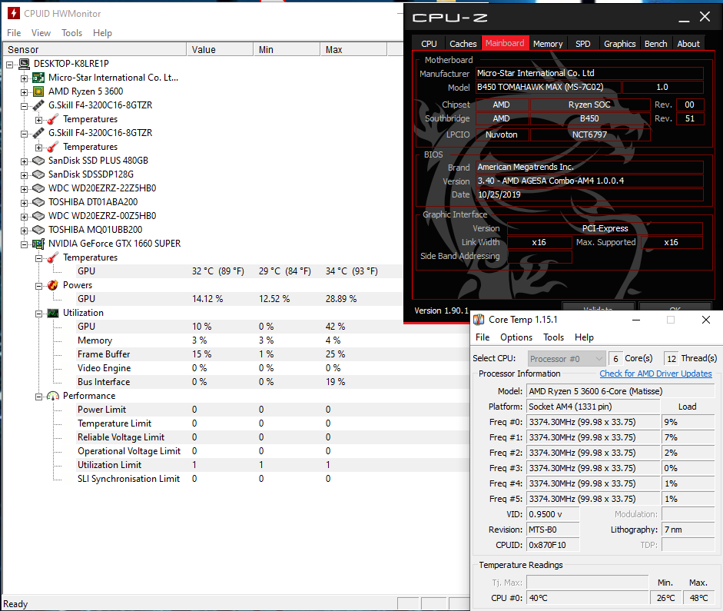Select the Frame Buffer utilization row
Viewport: 723px width, 611px height.
[x=272, y=354]
